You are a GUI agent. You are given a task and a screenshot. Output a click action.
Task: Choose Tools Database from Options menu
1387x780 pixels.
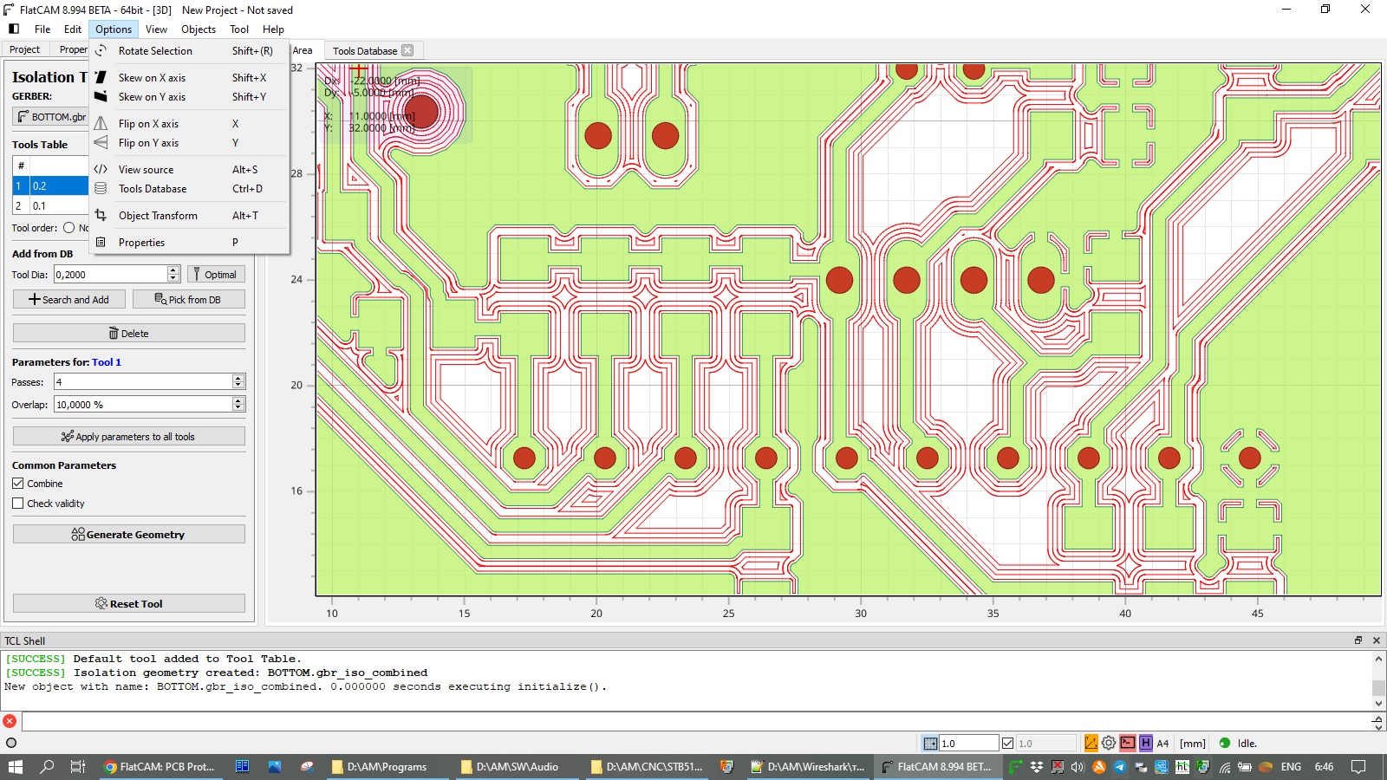click(x=153, y=189)
